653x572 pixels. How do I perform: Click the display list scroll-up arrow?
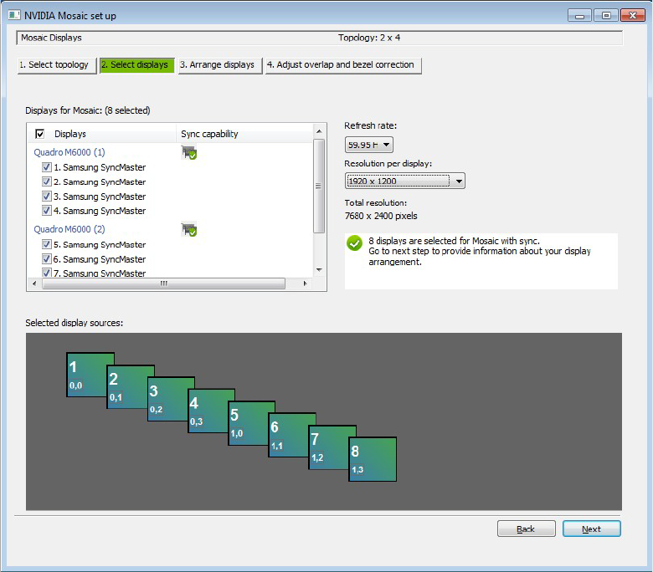[x=319, y=131]
